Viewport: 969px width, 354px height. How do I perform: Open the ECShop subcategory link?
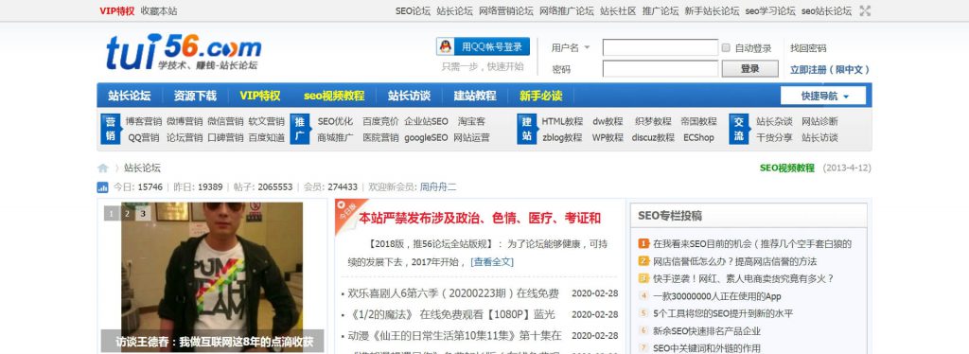point(698,138)
